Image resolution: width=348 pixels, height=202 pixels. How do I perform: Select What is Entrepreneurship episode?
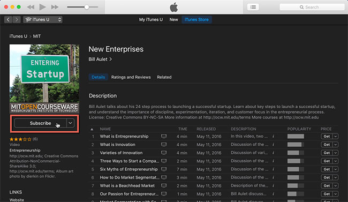click(x=124, y=137)
